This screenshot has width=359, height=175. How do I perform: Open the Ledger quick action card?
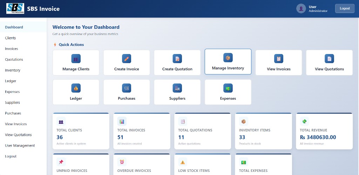tap(76, 92)
